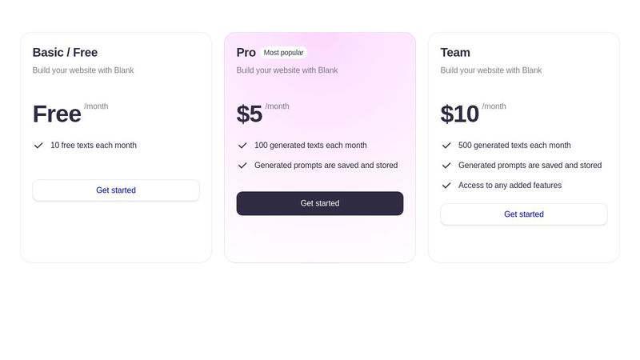The width and height of the screenshot is (640, 360).
Task: Select the Basic / Free plan heading
Action: 65,53
